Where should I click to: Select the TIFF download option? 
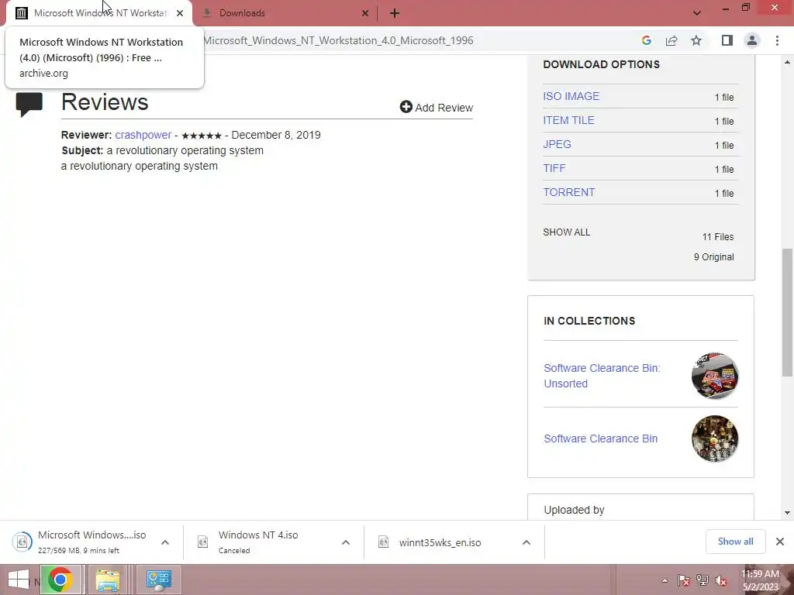(554, 168)
